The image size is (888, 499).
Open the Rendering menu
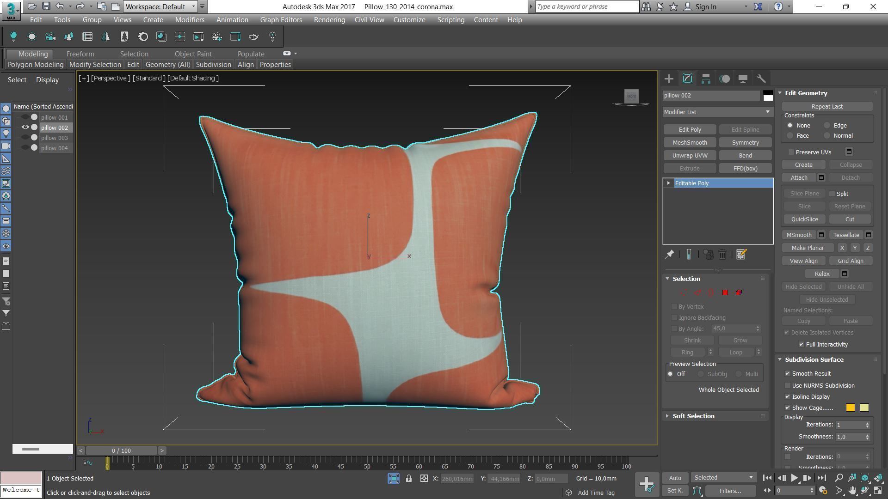(x=329, y=20)
